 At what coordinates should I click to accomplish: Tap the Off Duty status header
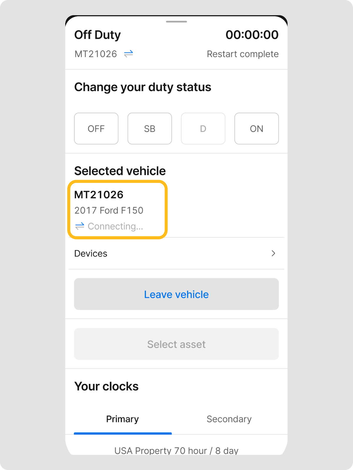[98, 35]
